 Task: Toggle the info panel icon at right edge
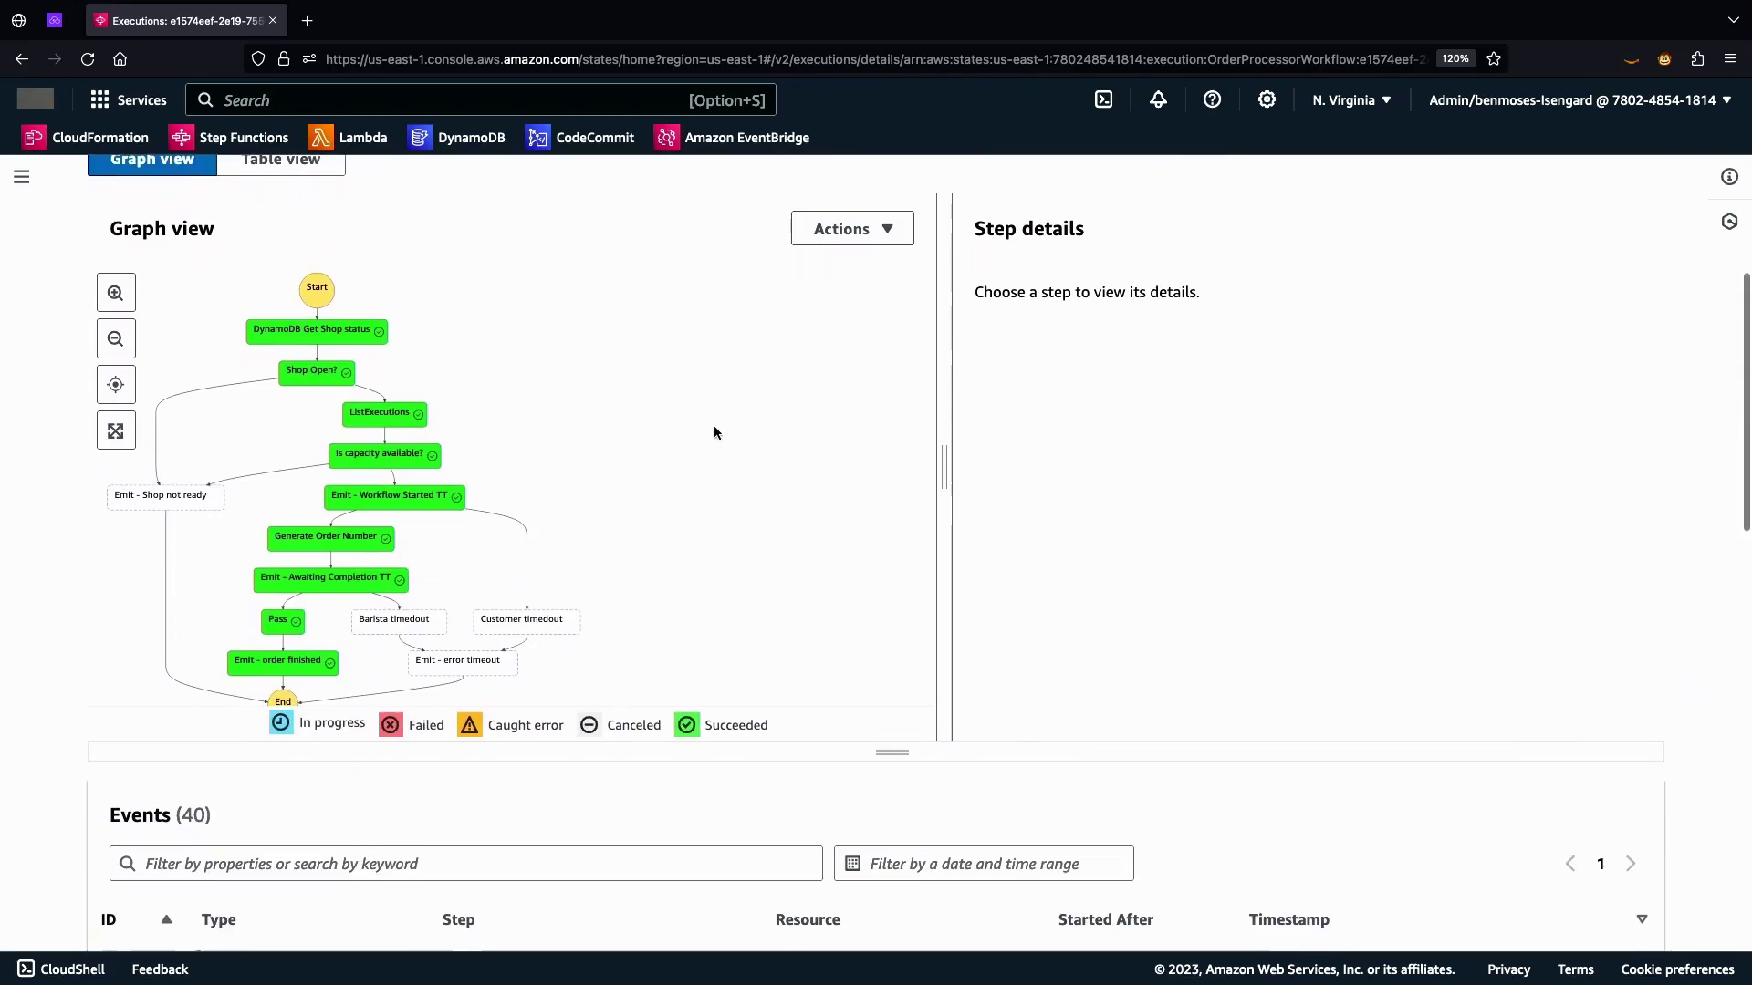(x=1729, y=177)
